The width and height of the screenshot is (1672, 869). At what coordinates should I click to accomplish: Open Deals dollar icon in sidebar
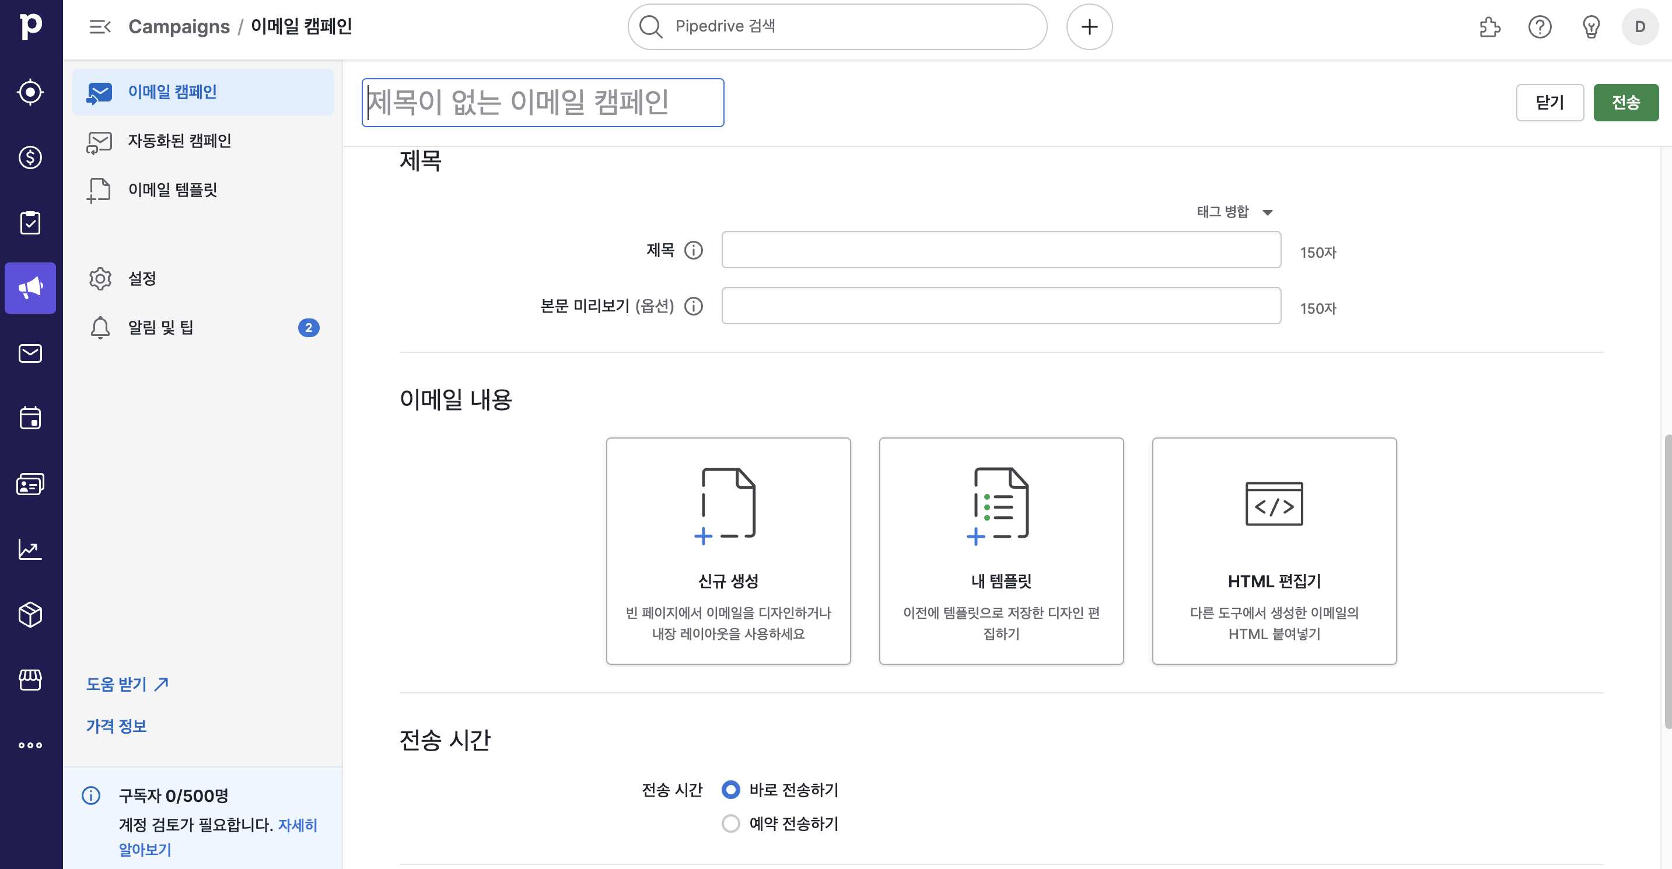point(30,157)
